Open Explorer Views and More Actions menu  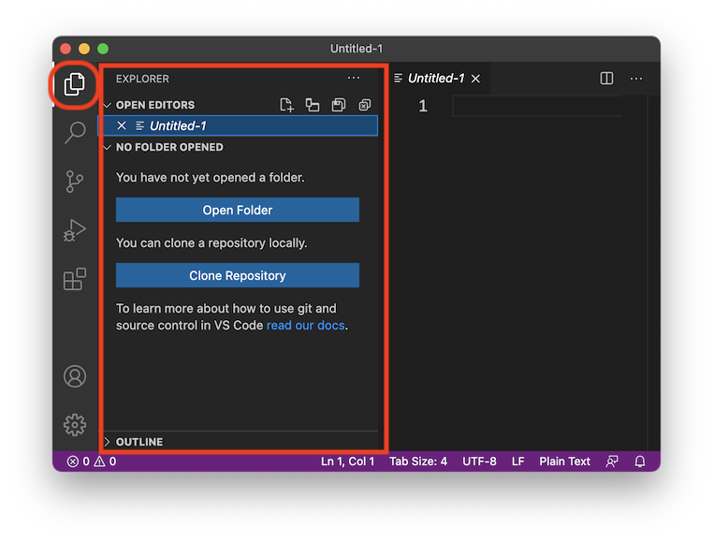coord(353,79)
